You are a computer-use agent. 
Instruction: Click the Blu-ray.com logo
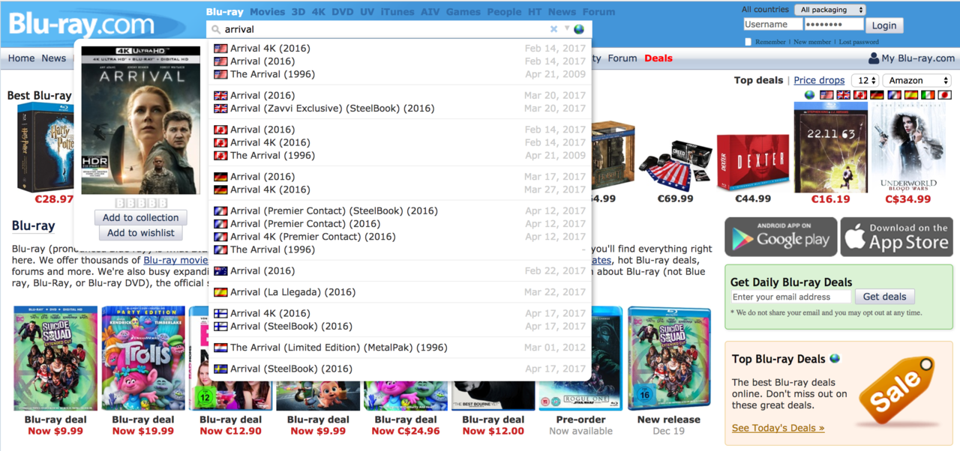pyautogui.click(x=82, y=25)
